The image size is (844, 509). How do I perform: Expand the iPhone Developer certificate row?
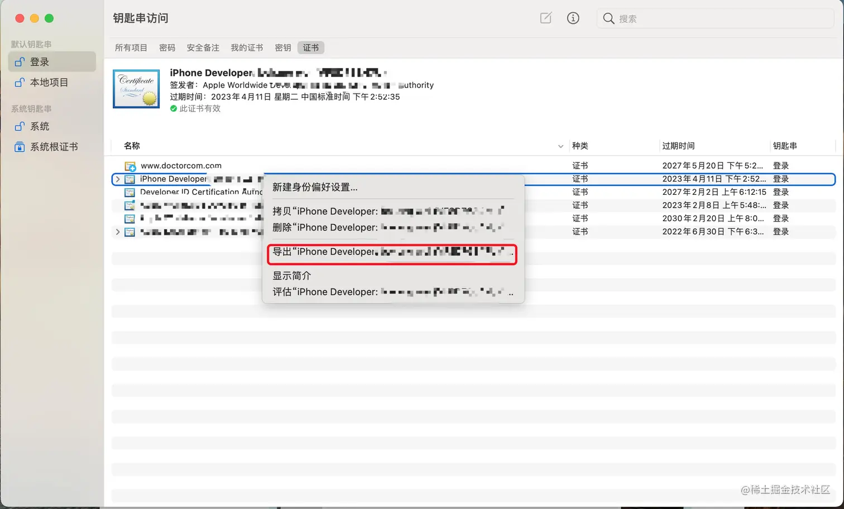117,179
